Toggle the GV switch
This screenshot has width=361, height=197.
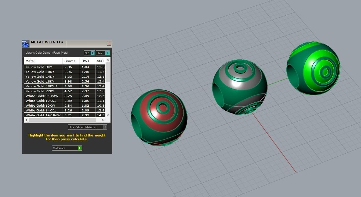point(89,53)
